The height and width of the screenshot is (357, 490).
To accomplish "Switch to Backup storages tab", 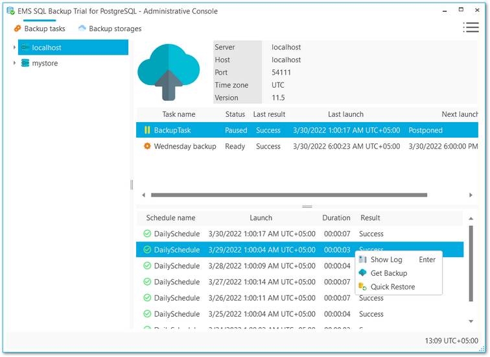I will (x=110, y=29).
